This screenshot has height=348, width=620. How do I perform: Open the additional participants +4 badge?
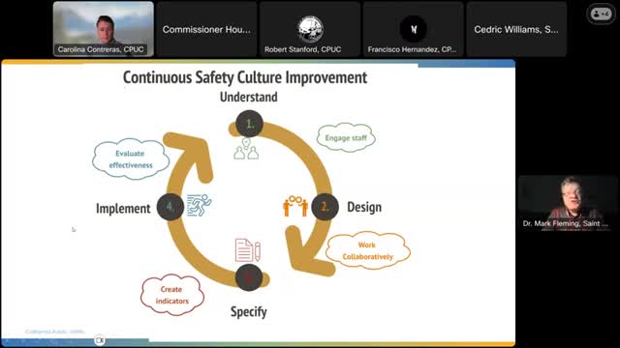(x=601, y=14)
